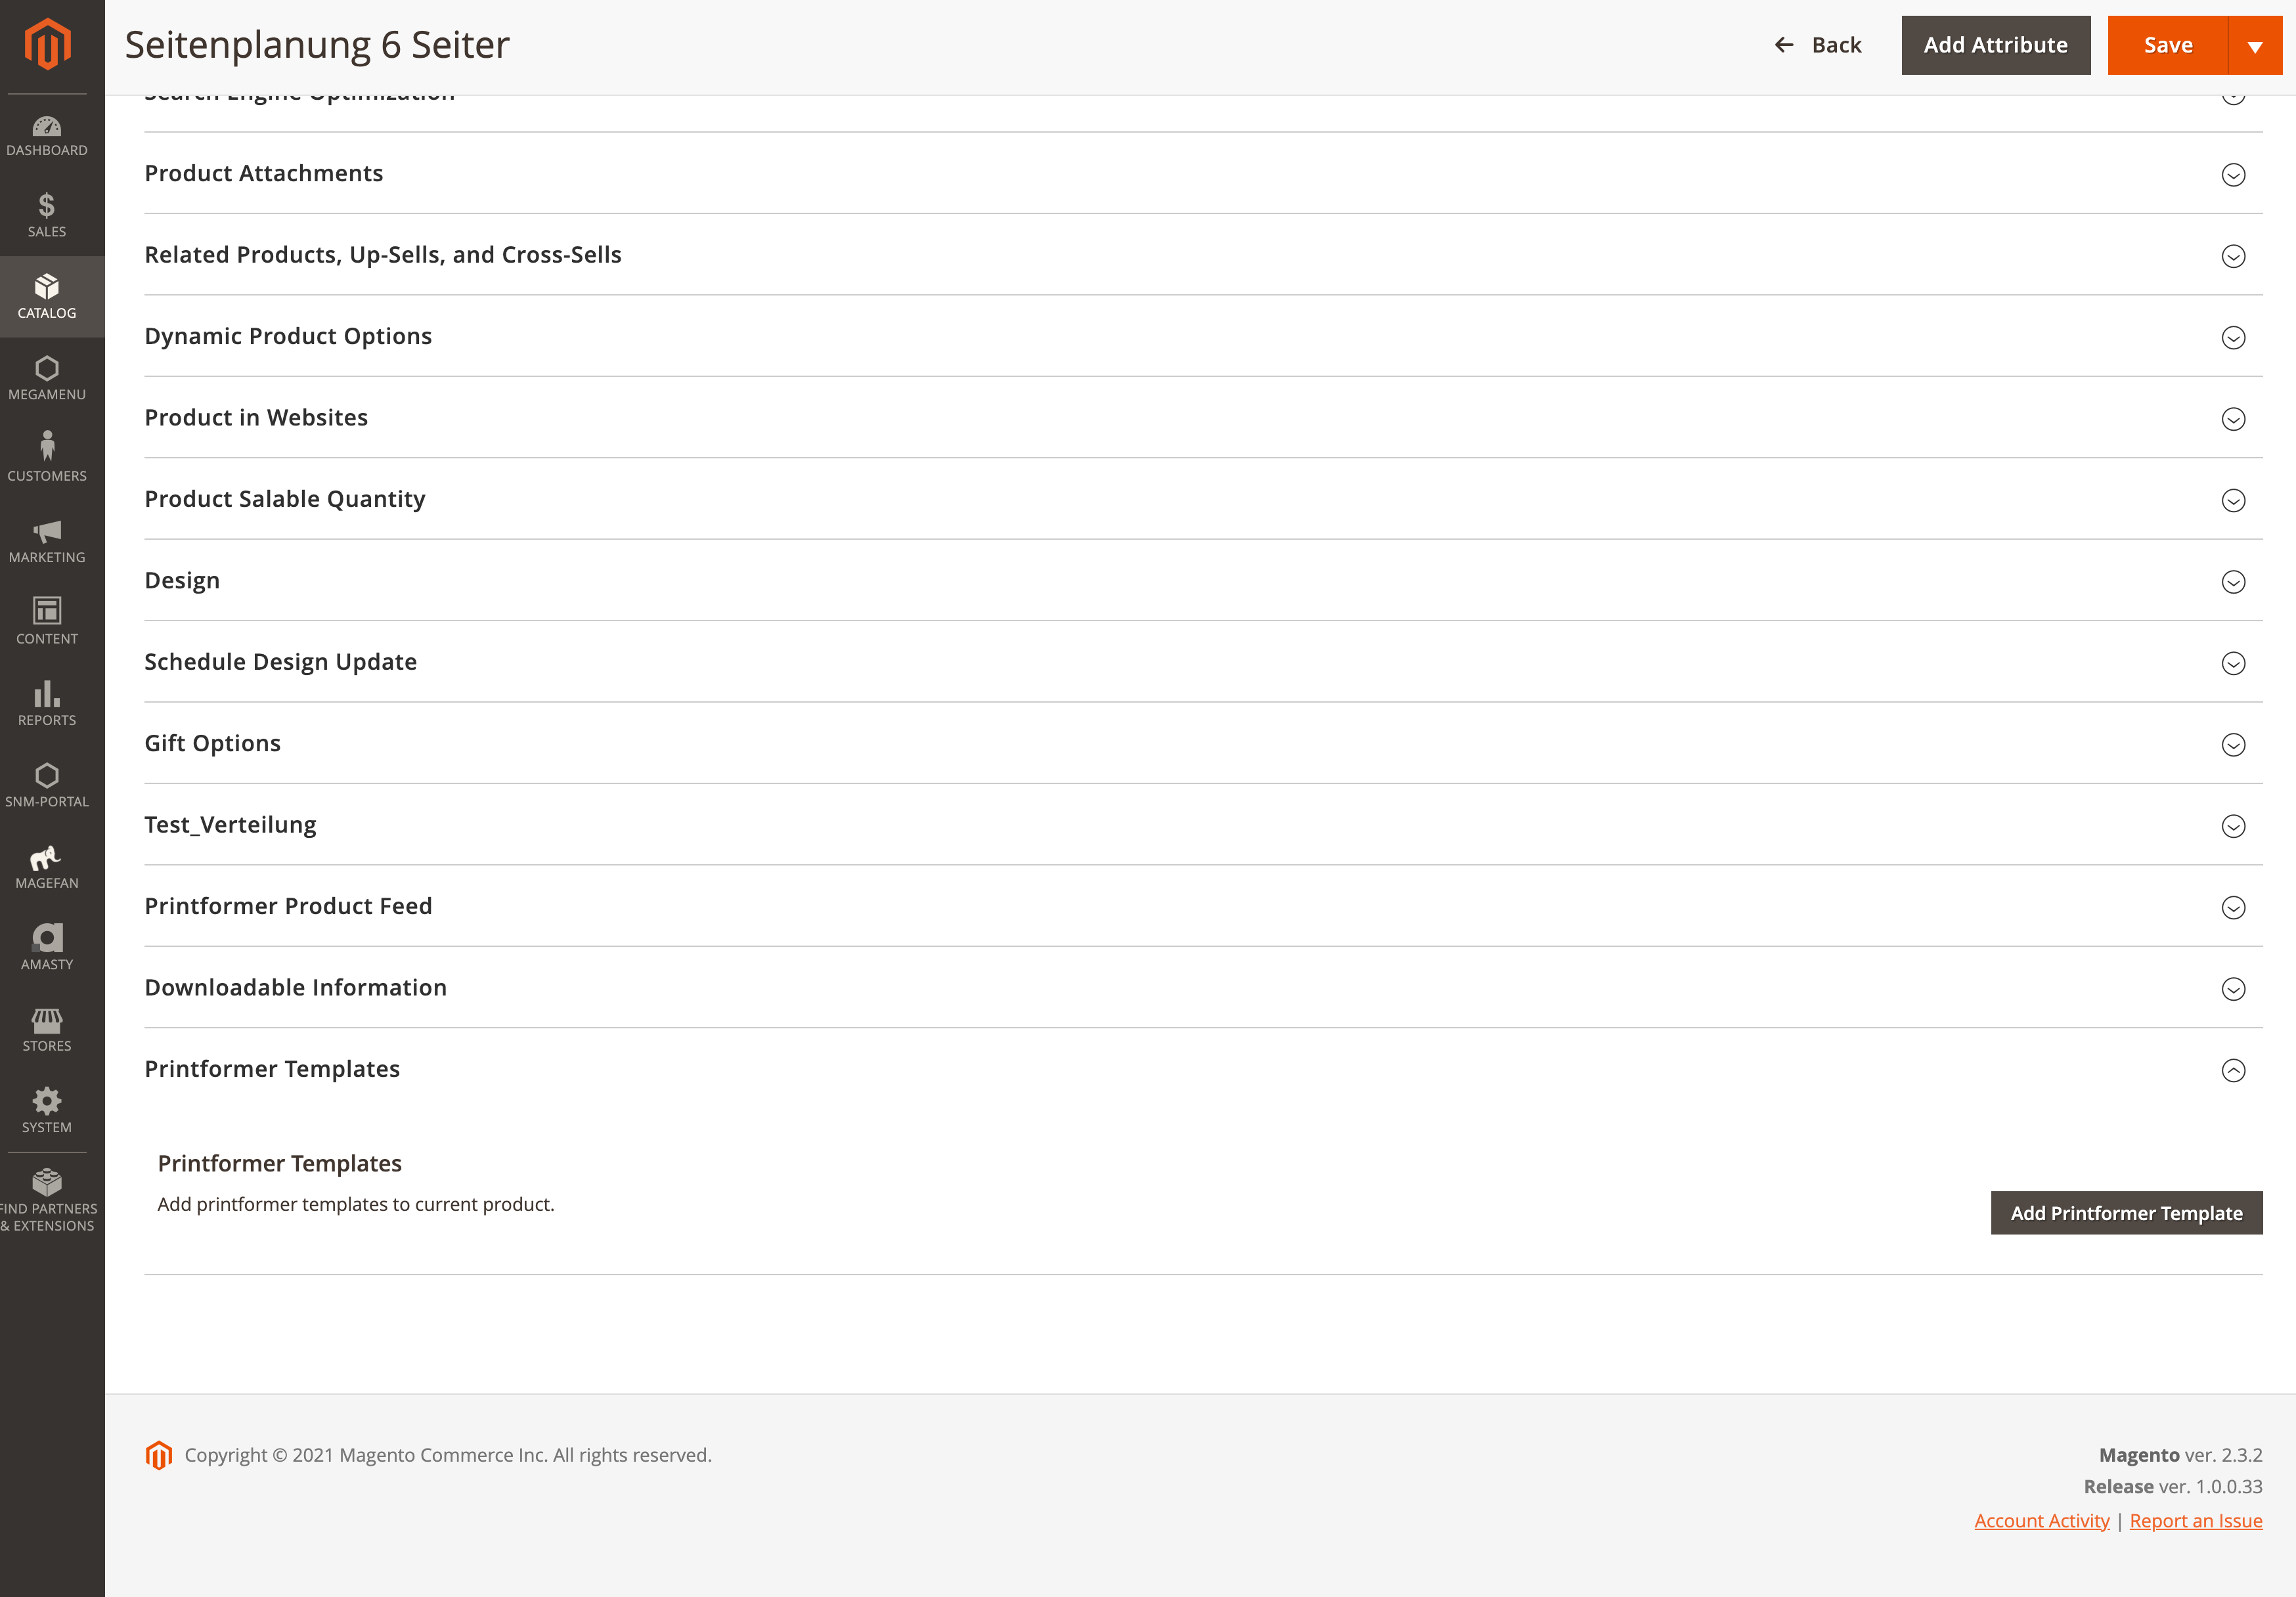This screenshot has width=2296, height=1597.
Task: Click the Megamenu sidebar icon
Action: (x=47, y=369)
